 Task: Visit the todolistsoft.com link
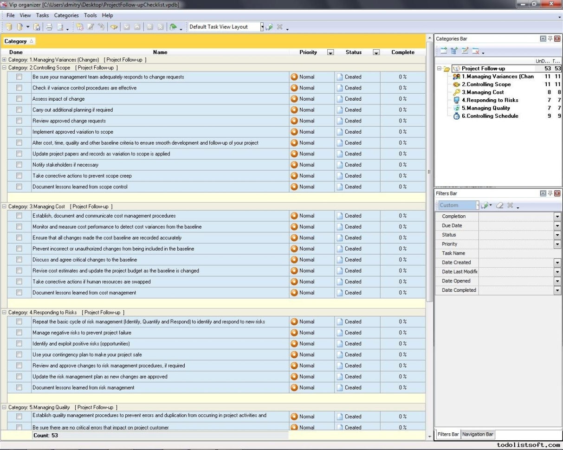(528, 444)
